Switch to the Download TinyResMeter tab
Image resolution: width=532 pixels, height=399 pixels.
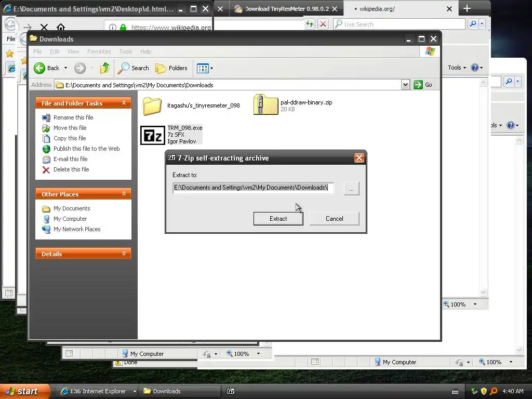click(285, 9)
